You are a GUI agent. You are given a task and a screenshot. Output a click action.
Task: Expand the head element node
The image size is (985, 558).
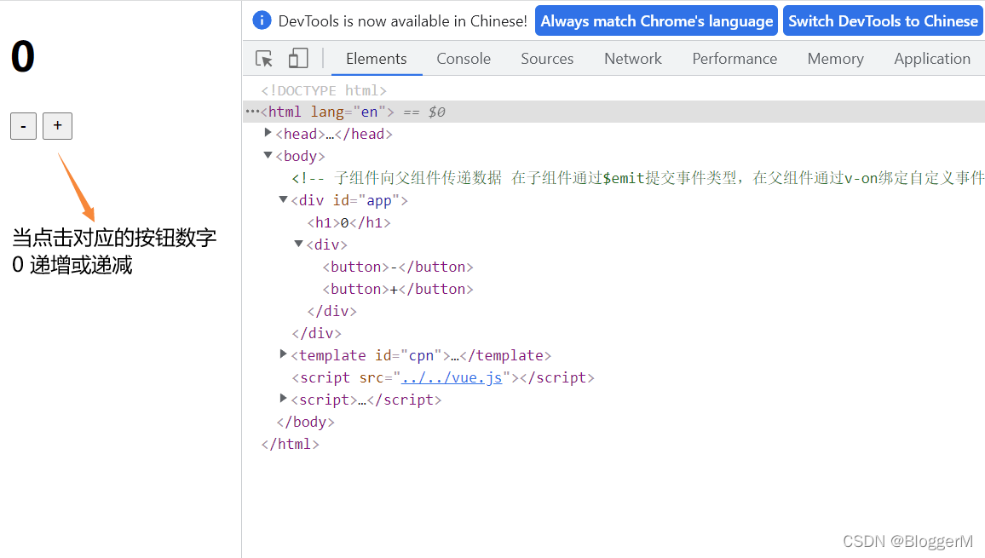(x=268, y=133)
